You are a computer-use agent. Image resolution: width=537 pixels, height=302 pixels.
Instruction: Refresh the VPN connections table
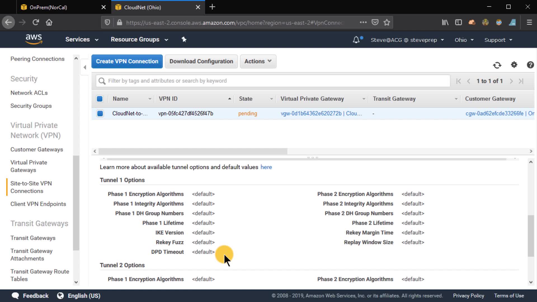(x=497, y=65)
